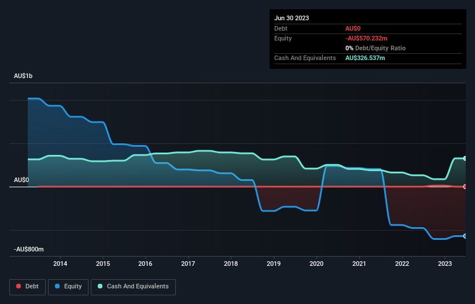This screenshot has height=304, width=475.
Task: Toggle the Cash And Equivalents legend button
Action: pos(133,287)
